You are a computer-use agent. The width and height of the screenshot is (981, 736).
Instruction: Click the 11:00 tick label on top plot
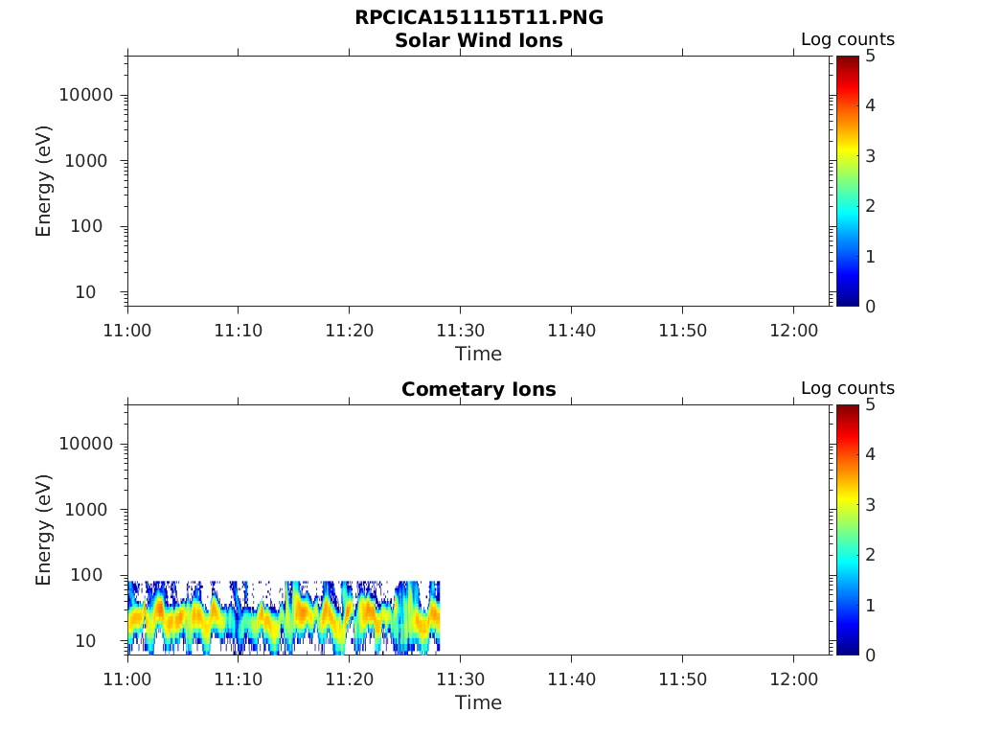(x=127, y=331)
